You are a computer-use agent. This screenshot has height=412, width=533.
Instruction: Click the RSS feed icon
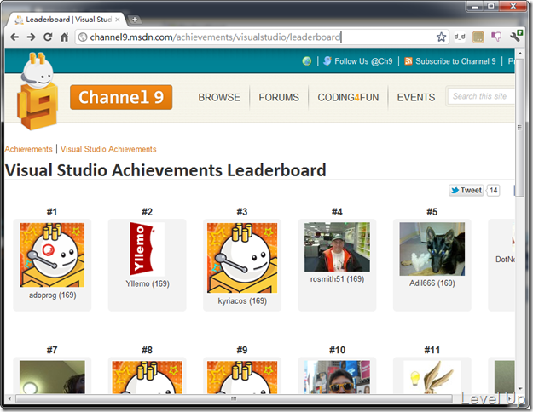tap(408, 61)
